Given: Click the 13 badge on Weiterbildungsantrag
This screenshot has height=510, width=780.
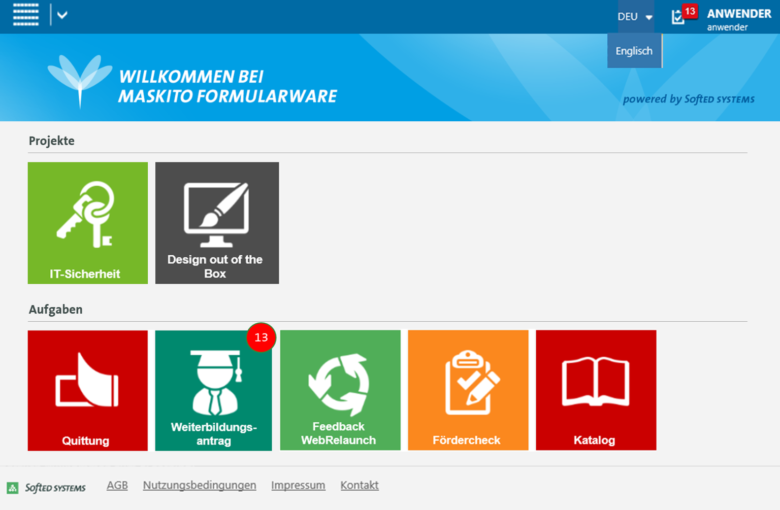Looking at the screenshot, I should tap(261, 337).
